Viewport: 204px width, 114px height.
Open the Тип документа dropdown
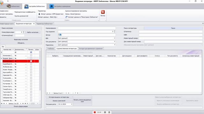click(115, 41)
